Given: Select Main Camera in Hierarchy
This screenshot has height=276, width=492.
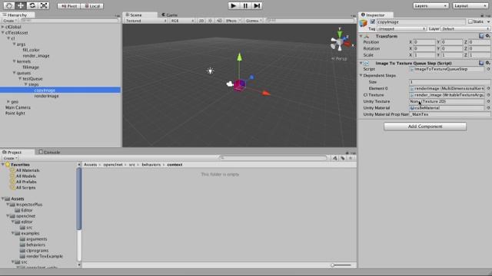Looking at the screenshot, I should pyautogui.click(x=18, y=107).
